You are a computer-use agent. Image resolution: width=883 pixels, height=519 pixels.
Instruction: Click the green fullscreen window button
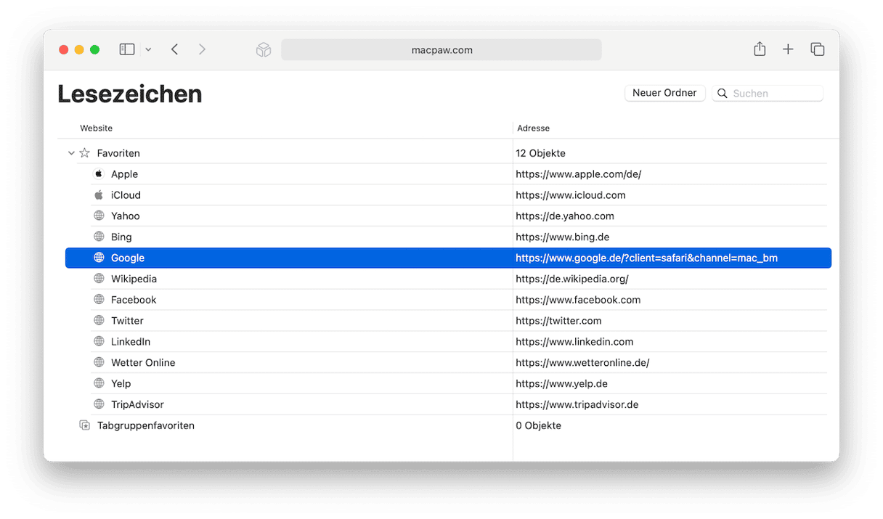click(x=94, y=49)
